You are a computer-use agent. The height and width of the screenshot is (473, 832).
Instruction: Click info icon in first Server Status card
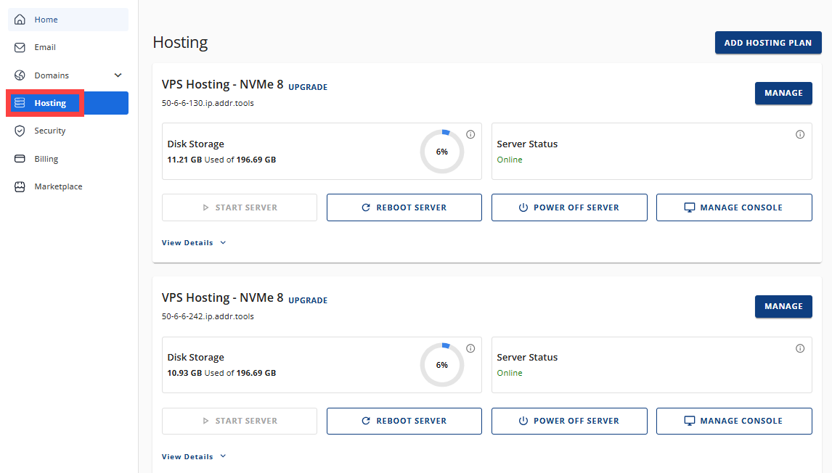click(800, 134)
